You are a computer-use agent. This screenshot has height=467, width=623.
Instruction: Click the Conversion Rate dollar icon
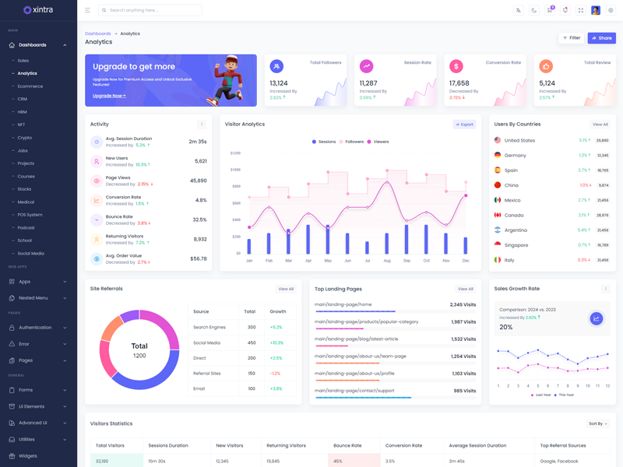click(456, 67)
